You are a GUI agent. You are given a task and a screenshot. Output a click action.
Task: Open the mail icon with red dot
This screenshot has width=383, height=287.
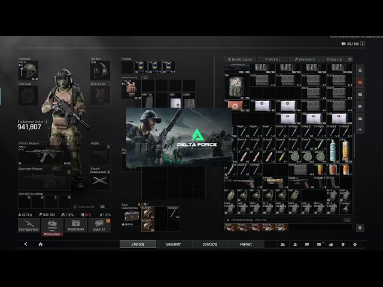tap(319, 245)
